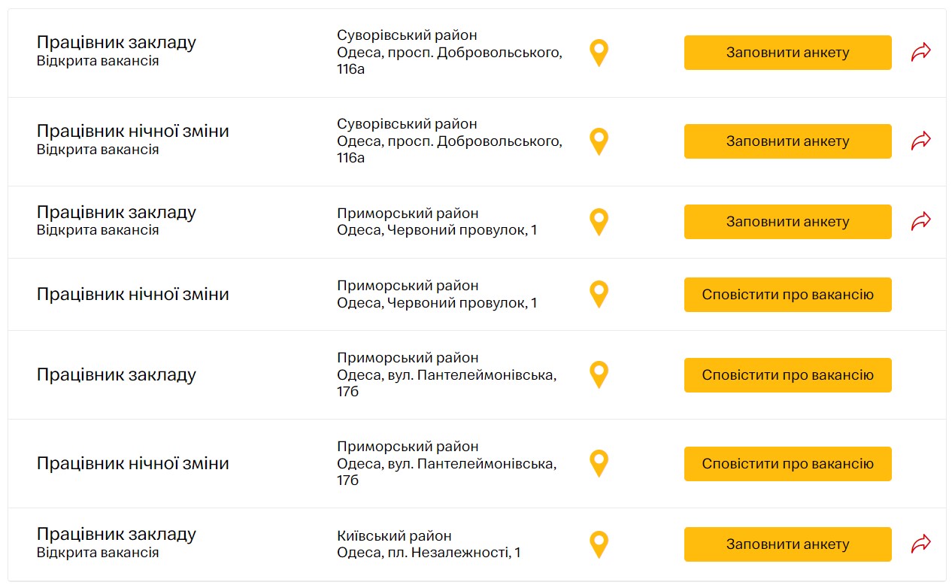Open location marker for Працівник нічної зміни Добровольського
This screenshot has height=588, width=952.
[x=599, y=141]
